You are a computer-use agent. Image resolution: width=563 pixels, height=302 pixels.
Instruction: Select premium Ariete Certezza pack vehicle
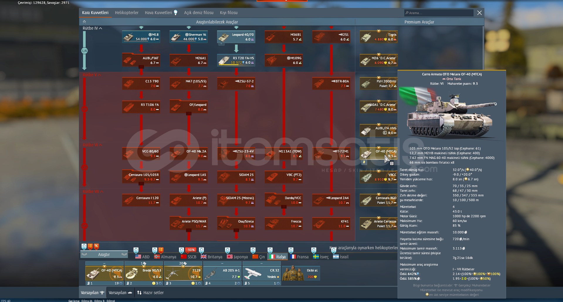pyautogui.click(x=379, y=224)
